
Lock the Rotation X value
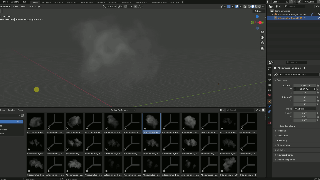pyautogui.click(x=318, y=97)
